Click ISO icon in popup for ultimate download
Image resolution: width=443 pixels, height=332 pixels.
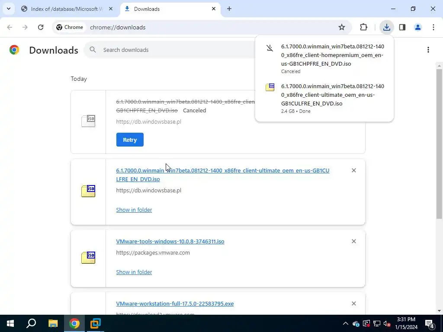coord(270,87)
